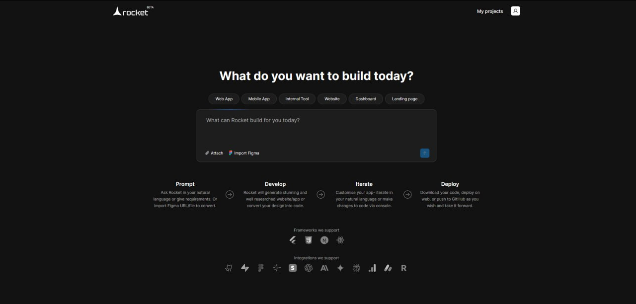Open My projects link
Image resolution: width=636 pixels, height=304 pixels.
(x=490, y=11)
